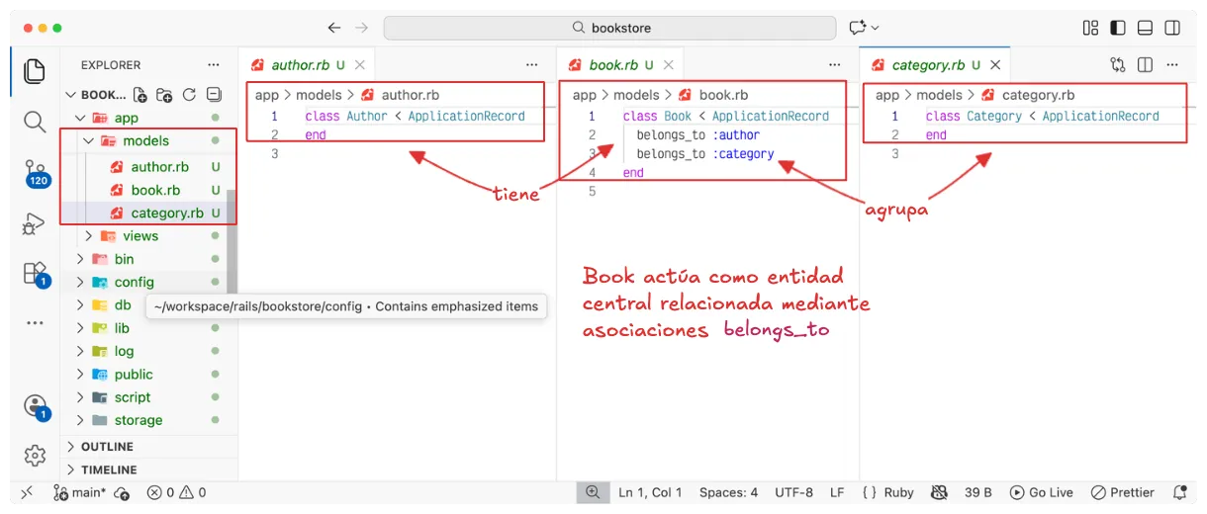Screen dimensions: 1207x514
Task: Split the category.rb editor to the right
Action: click(1145, 65)
